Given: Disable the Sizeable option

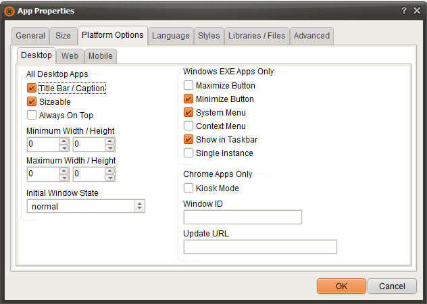Looking at the screenshot, I should (31, 101).
